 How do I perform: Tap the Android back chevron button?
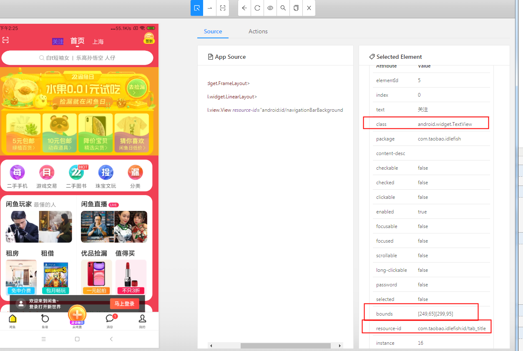[111, 339]
